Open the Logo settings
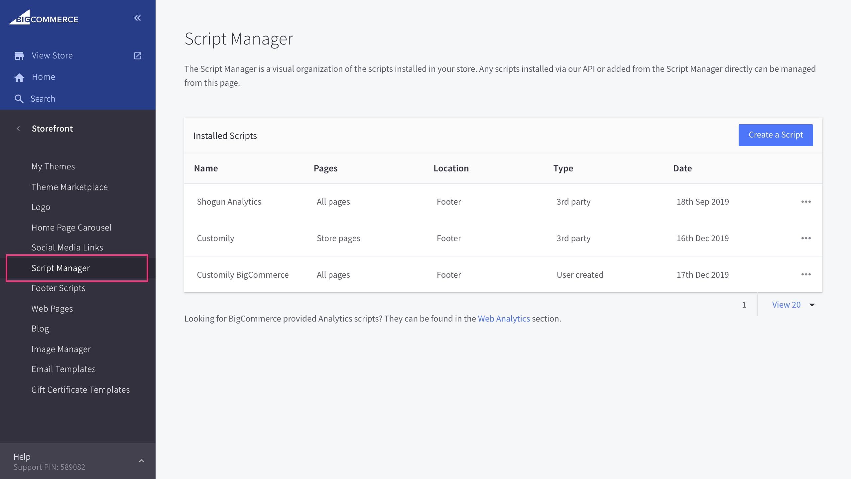This screenshot has width=851, height=479. click(41, 207)
